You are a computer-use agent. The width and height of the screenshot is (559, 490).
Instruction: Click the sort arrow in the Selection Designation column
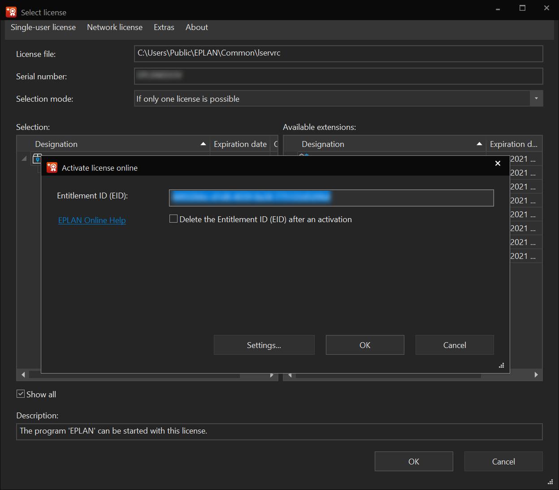203,144
